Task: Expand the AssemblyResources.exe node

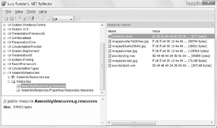Action: coord(9,77)
